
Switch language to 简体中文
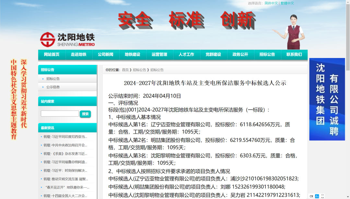pos(271,3)
